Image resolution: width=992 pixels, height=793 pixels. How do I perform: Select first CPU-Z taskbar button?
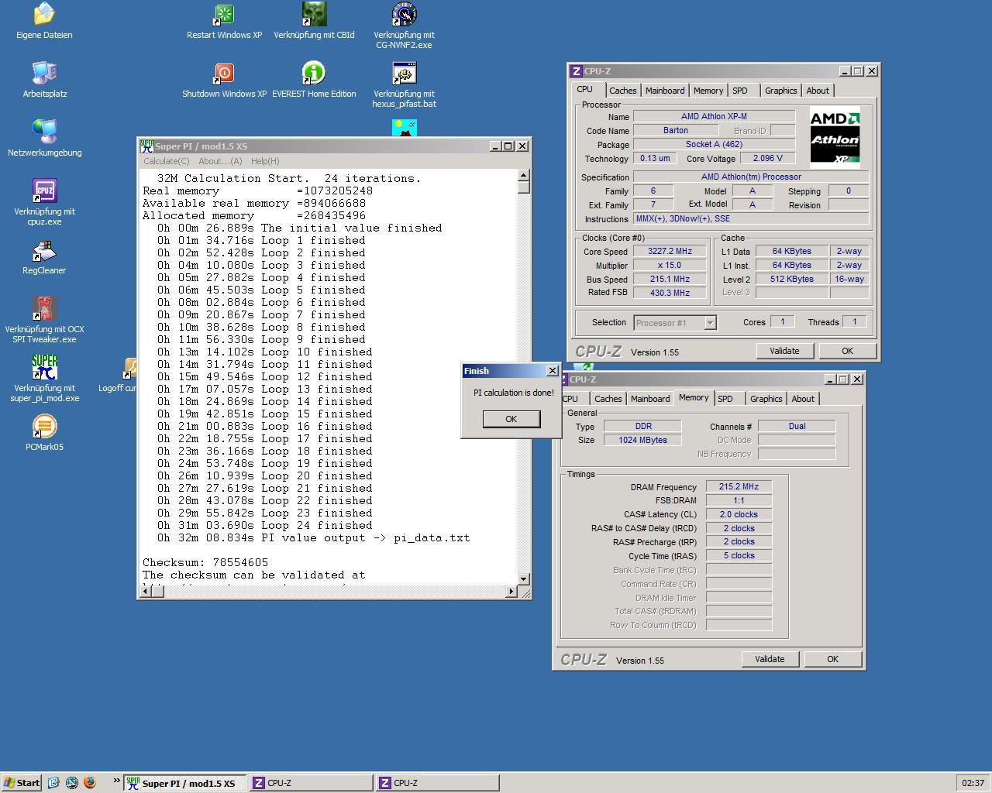pyautogui.click(x=310, y=783)
